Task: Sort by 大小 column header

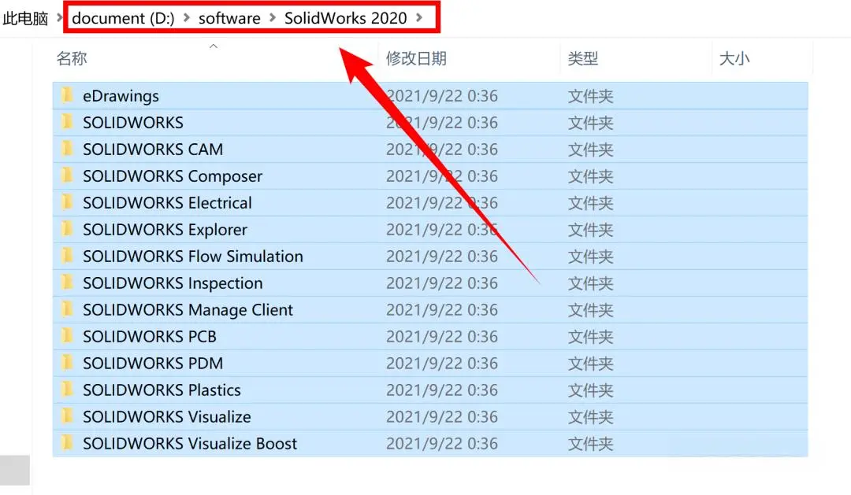Action: point(734,58)
